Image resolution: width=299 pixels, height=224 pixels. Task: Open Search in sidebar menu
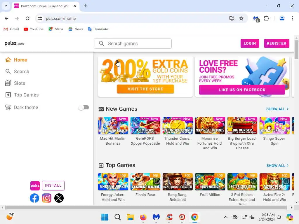click(x=22, y=72)
